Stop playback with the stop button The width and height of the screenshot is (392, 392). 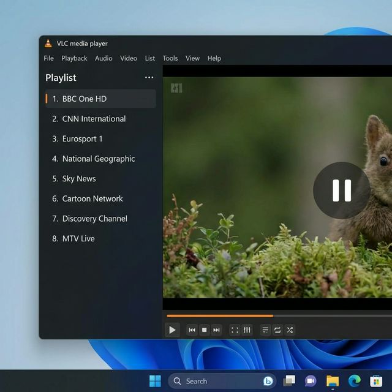[x=204, y=330]
